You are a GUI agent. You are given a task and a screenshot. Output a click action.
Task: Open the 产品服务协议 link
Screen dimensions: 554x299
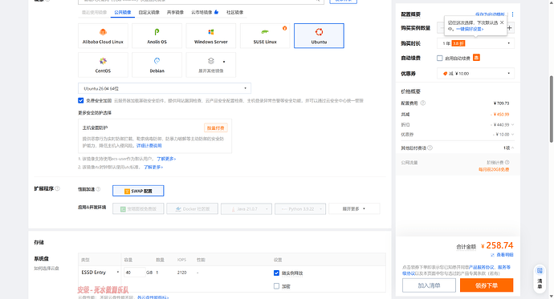tap(481, 267)
